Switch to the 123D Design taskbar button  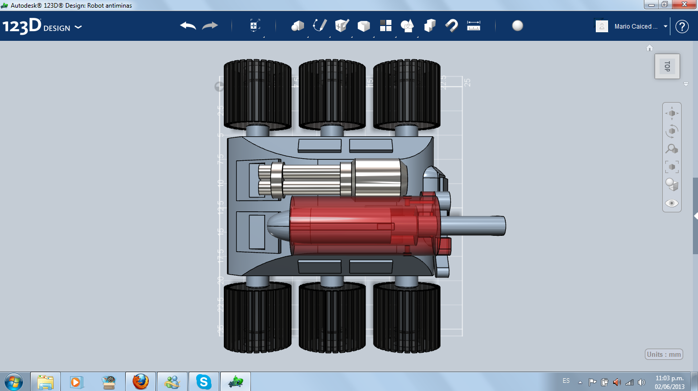point(236,381)
